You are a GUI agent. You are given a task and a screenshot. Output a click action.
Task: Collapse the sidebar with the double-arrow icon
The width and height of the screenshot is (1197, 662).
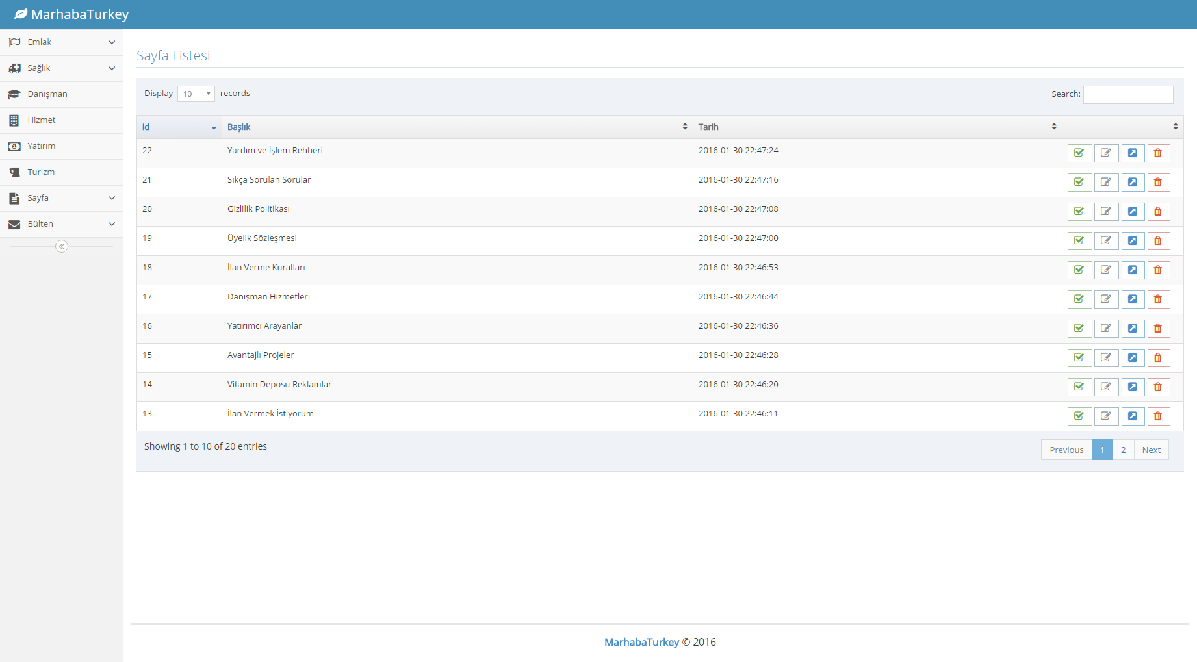tap(62, 246)
